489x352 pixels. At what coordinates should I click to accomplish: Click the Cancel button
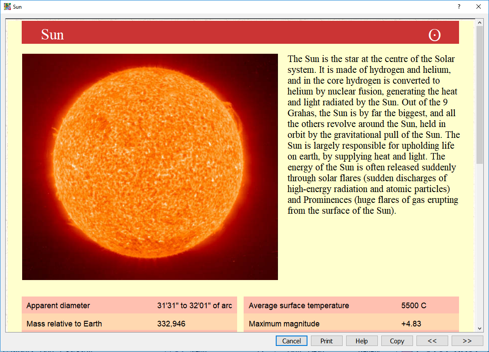291,341
